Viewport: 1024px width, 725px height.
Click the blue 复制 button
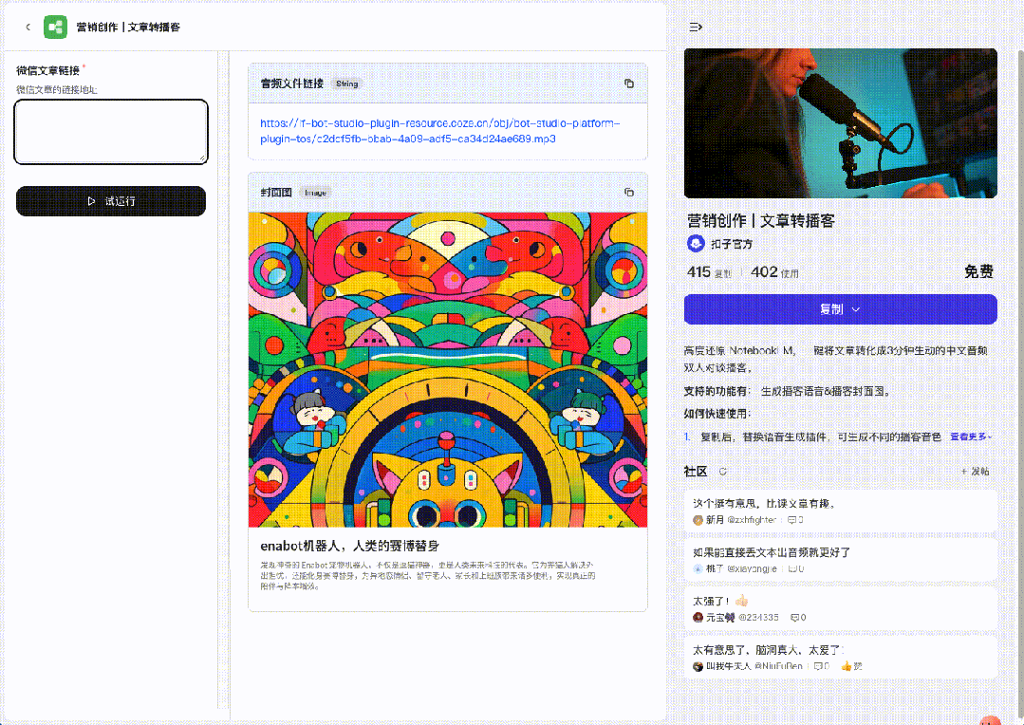[x=841, y=309]
